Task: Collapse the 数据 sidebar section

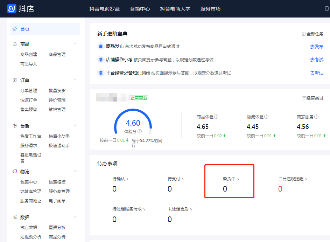Action: pos(75,217)
